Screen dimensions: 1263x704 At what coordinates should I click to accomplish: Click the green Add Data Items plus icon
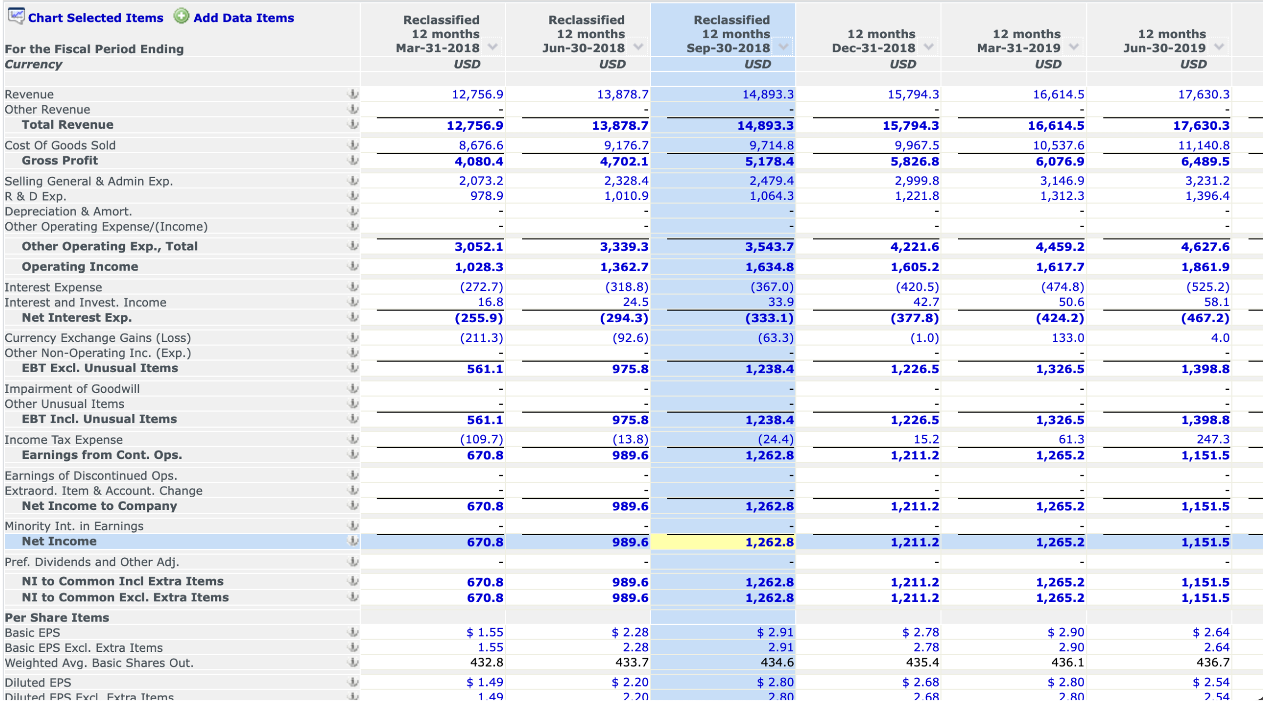(x=181, y=16)
